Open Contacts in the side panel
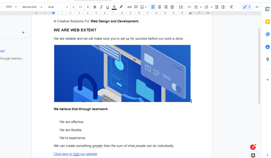 point(267,47)
